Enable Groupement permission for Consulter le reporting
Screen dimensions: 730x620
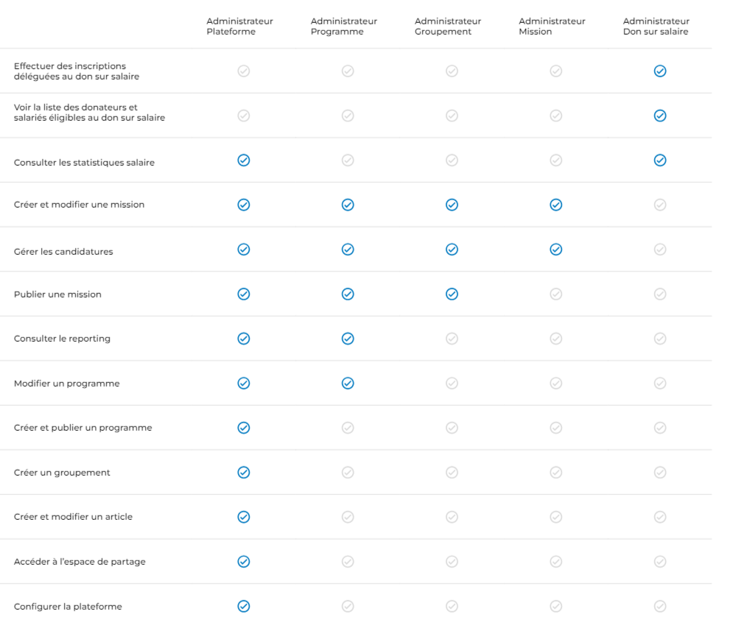point(452,339)
